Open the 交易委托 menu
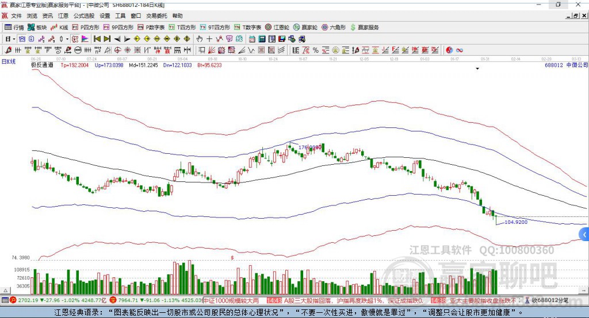The width and height of the screenshot is (589, 318). (156, 15)
